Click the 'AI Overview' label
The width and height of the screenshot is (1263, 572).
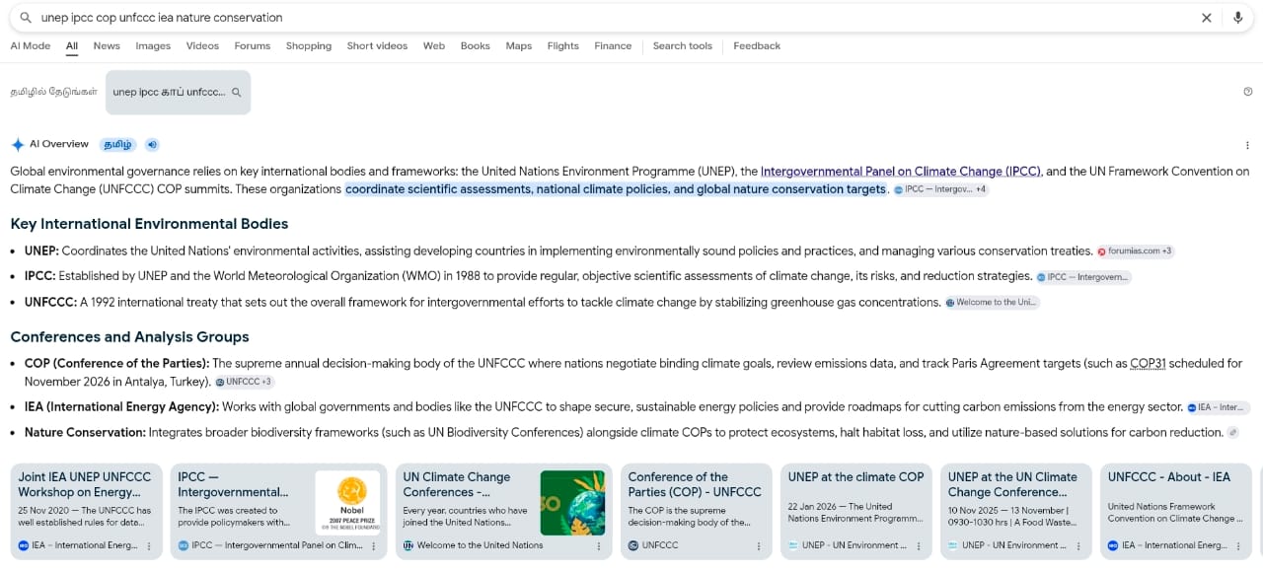click(x=59, y=144)
